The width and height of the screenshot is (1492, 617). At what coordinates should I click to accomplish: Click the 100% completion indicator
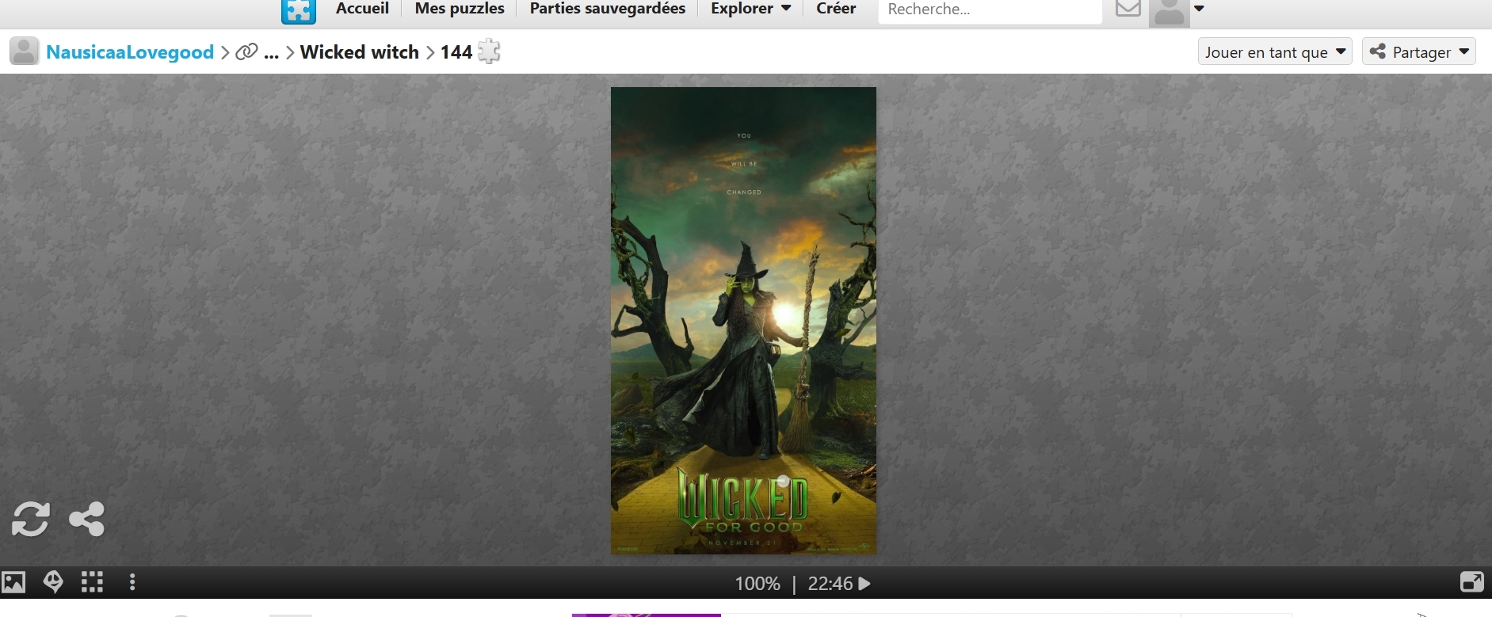(757, 584)
